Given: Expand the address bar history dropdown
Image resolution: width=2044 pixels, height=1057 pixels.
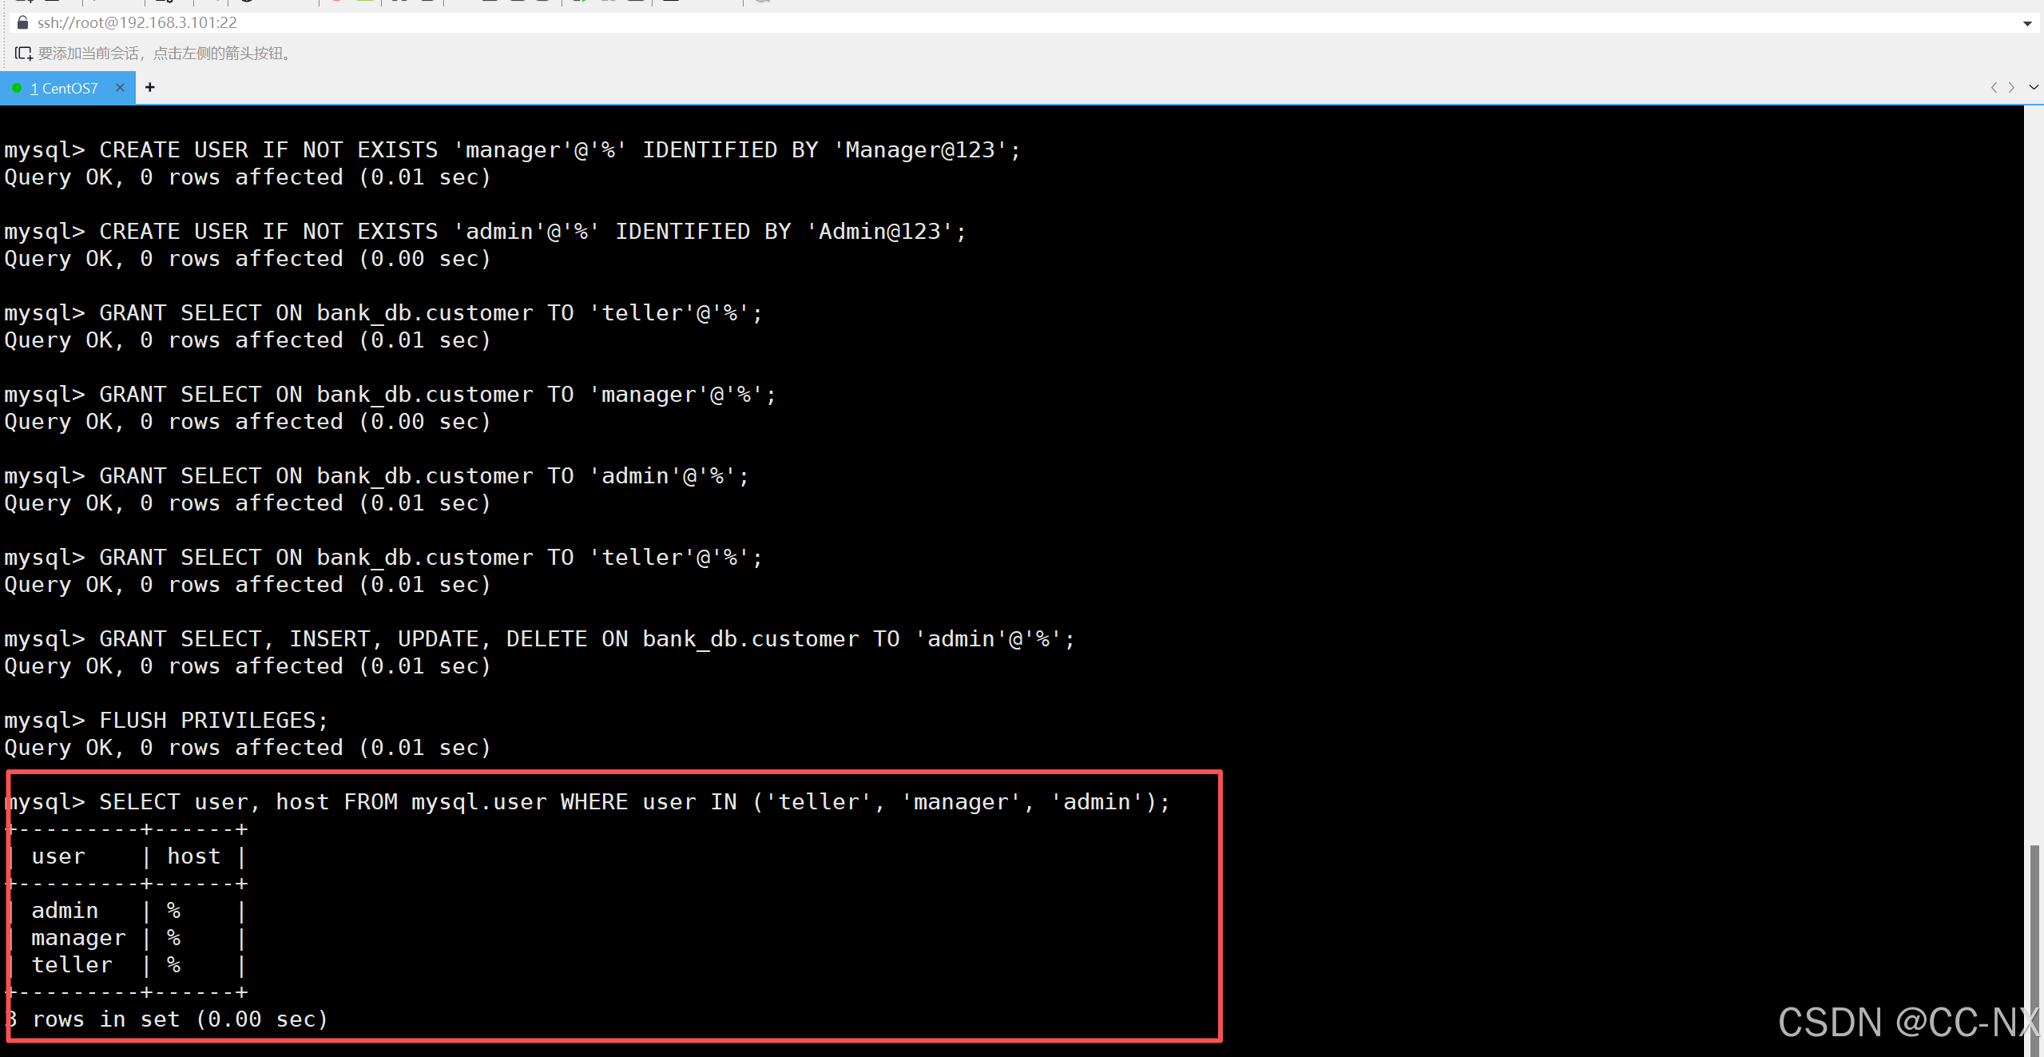Looking at the screenshot, I should 2026,23.
